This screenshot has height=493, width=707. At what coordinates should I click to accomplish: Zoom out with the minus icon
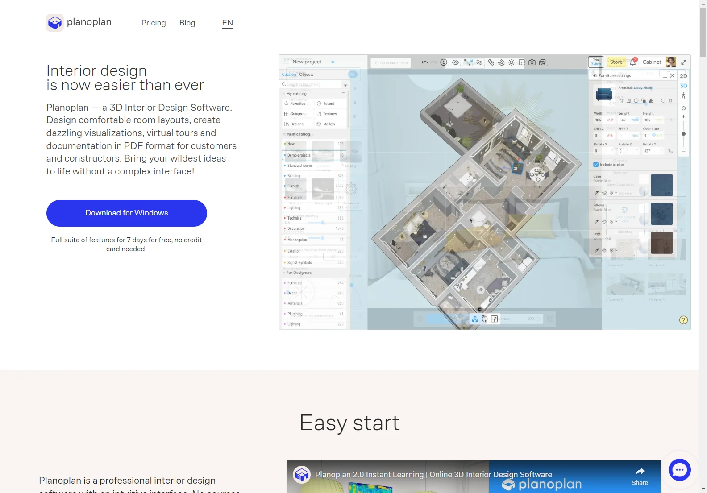(683, 151)
